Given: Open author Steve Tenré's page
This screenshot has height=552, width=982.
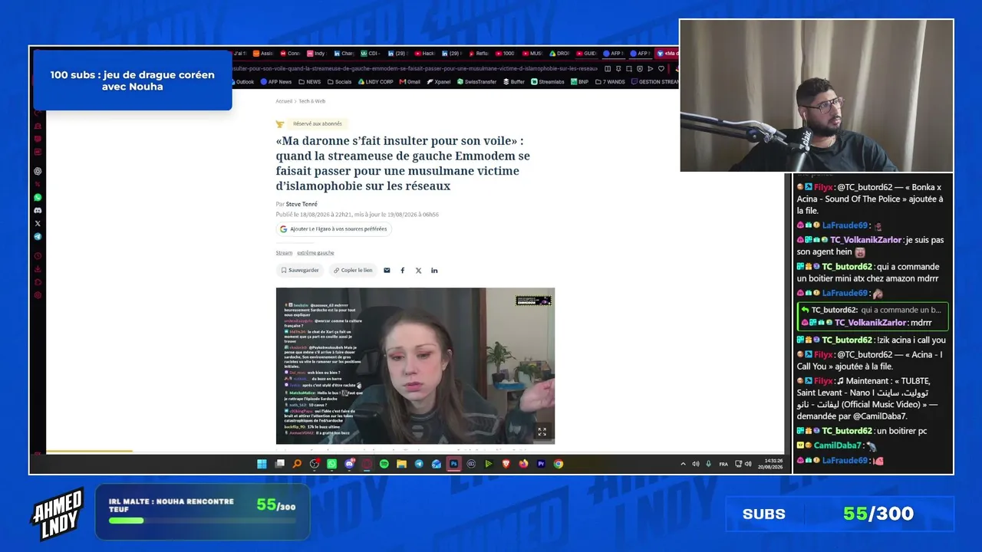Looking at the screenshot, I should click(x=302, y=204).
